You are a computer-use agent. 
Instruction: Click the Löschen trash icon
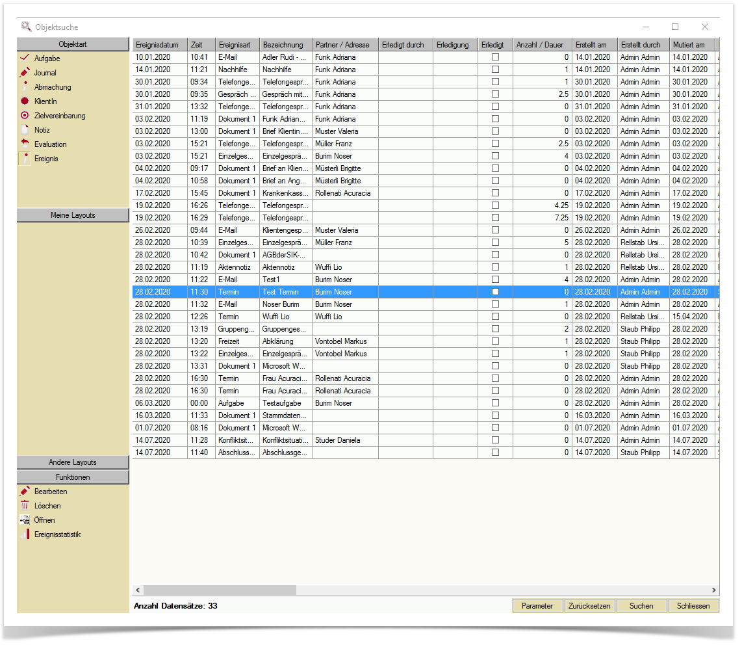pyautogui.click(x=25, y=505)
